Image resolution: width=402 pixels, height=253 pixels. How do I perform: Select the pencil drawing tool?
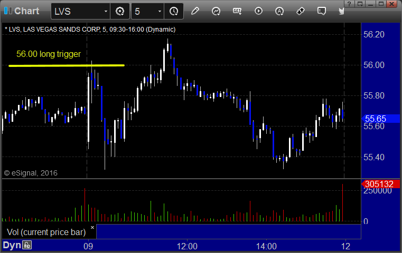(195, 11)
